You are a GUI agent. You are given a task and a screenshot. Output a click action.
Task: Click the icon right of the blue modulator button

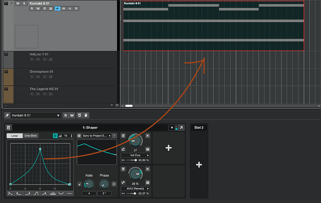click(64, 8)
